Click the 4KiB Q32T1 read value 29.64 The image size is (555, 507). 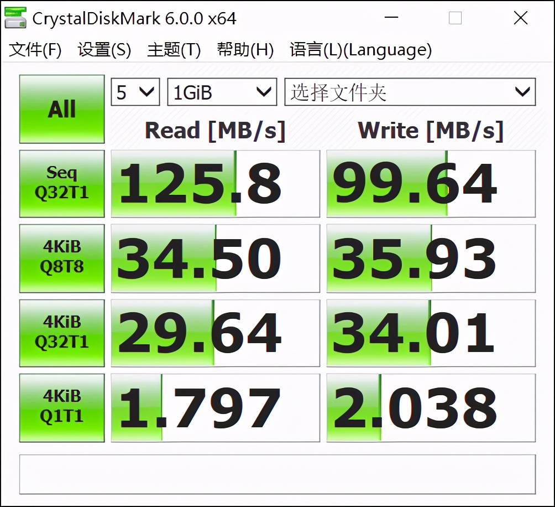[215, 333]
